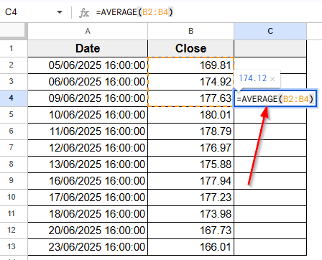This screenshot has height=260, width=322.
Task: Open the Name box dropdown arrow
Action: click(x=60, y=12)
